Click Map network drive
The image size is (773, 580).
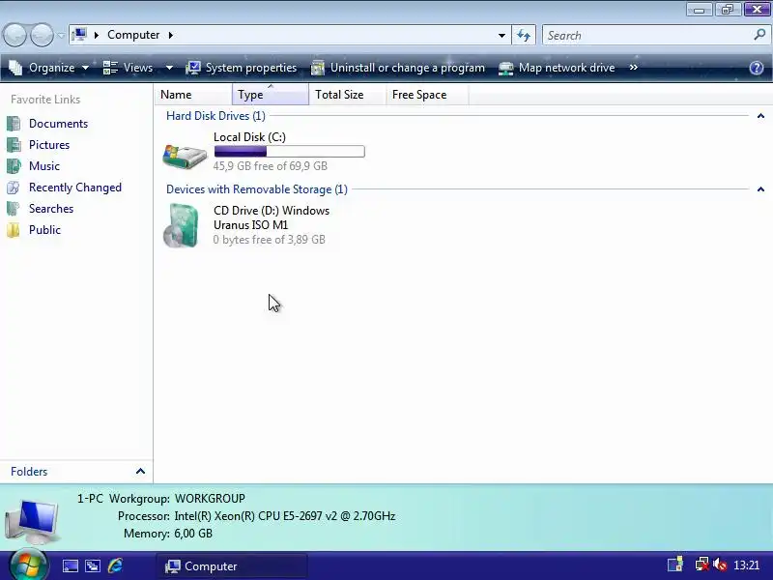pos(557,68)
